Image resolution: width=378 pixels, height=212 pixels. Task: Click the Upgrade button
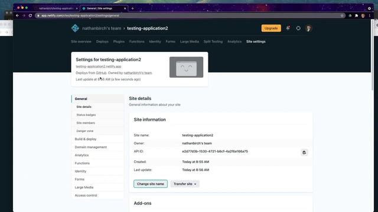point(271,28)
